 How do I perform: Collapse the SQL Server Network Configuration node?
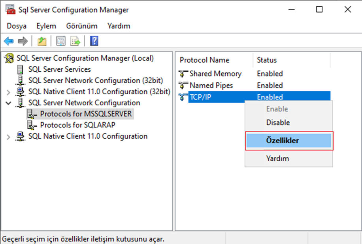(x=8, y=103)
